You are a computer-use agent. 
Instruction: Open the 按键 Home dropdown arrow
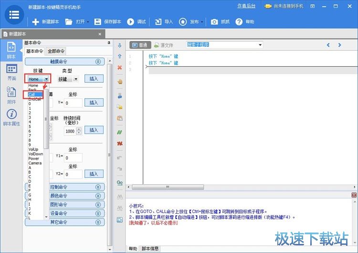point(46,79)
